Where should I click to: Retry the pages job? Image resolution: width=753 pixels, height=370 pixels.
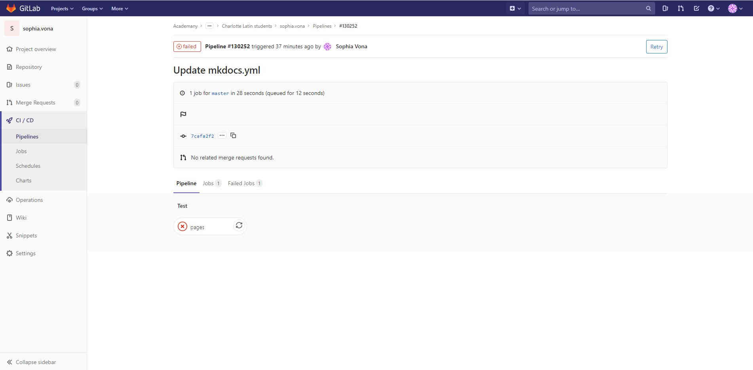(239, 226)
